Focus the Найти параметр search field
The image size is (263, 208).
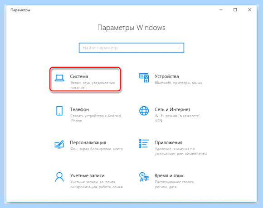coord(131,48)
